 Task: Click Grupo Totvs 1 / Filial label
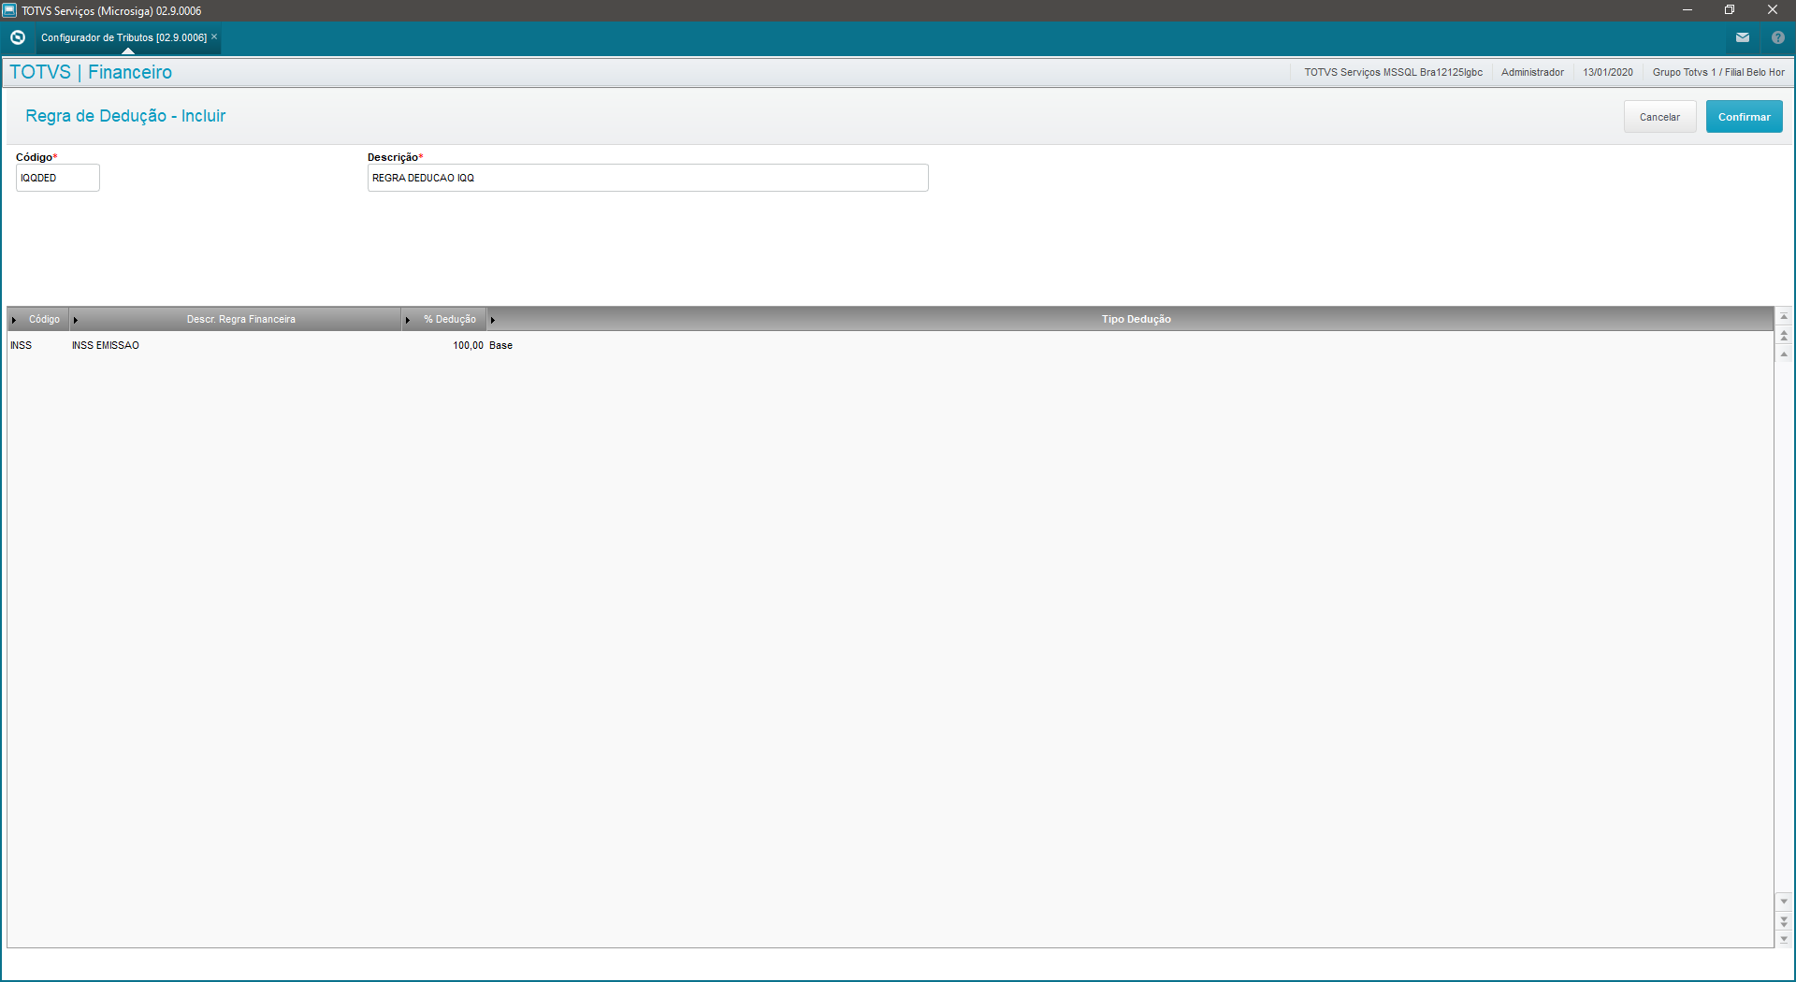tap(1718, 72)
